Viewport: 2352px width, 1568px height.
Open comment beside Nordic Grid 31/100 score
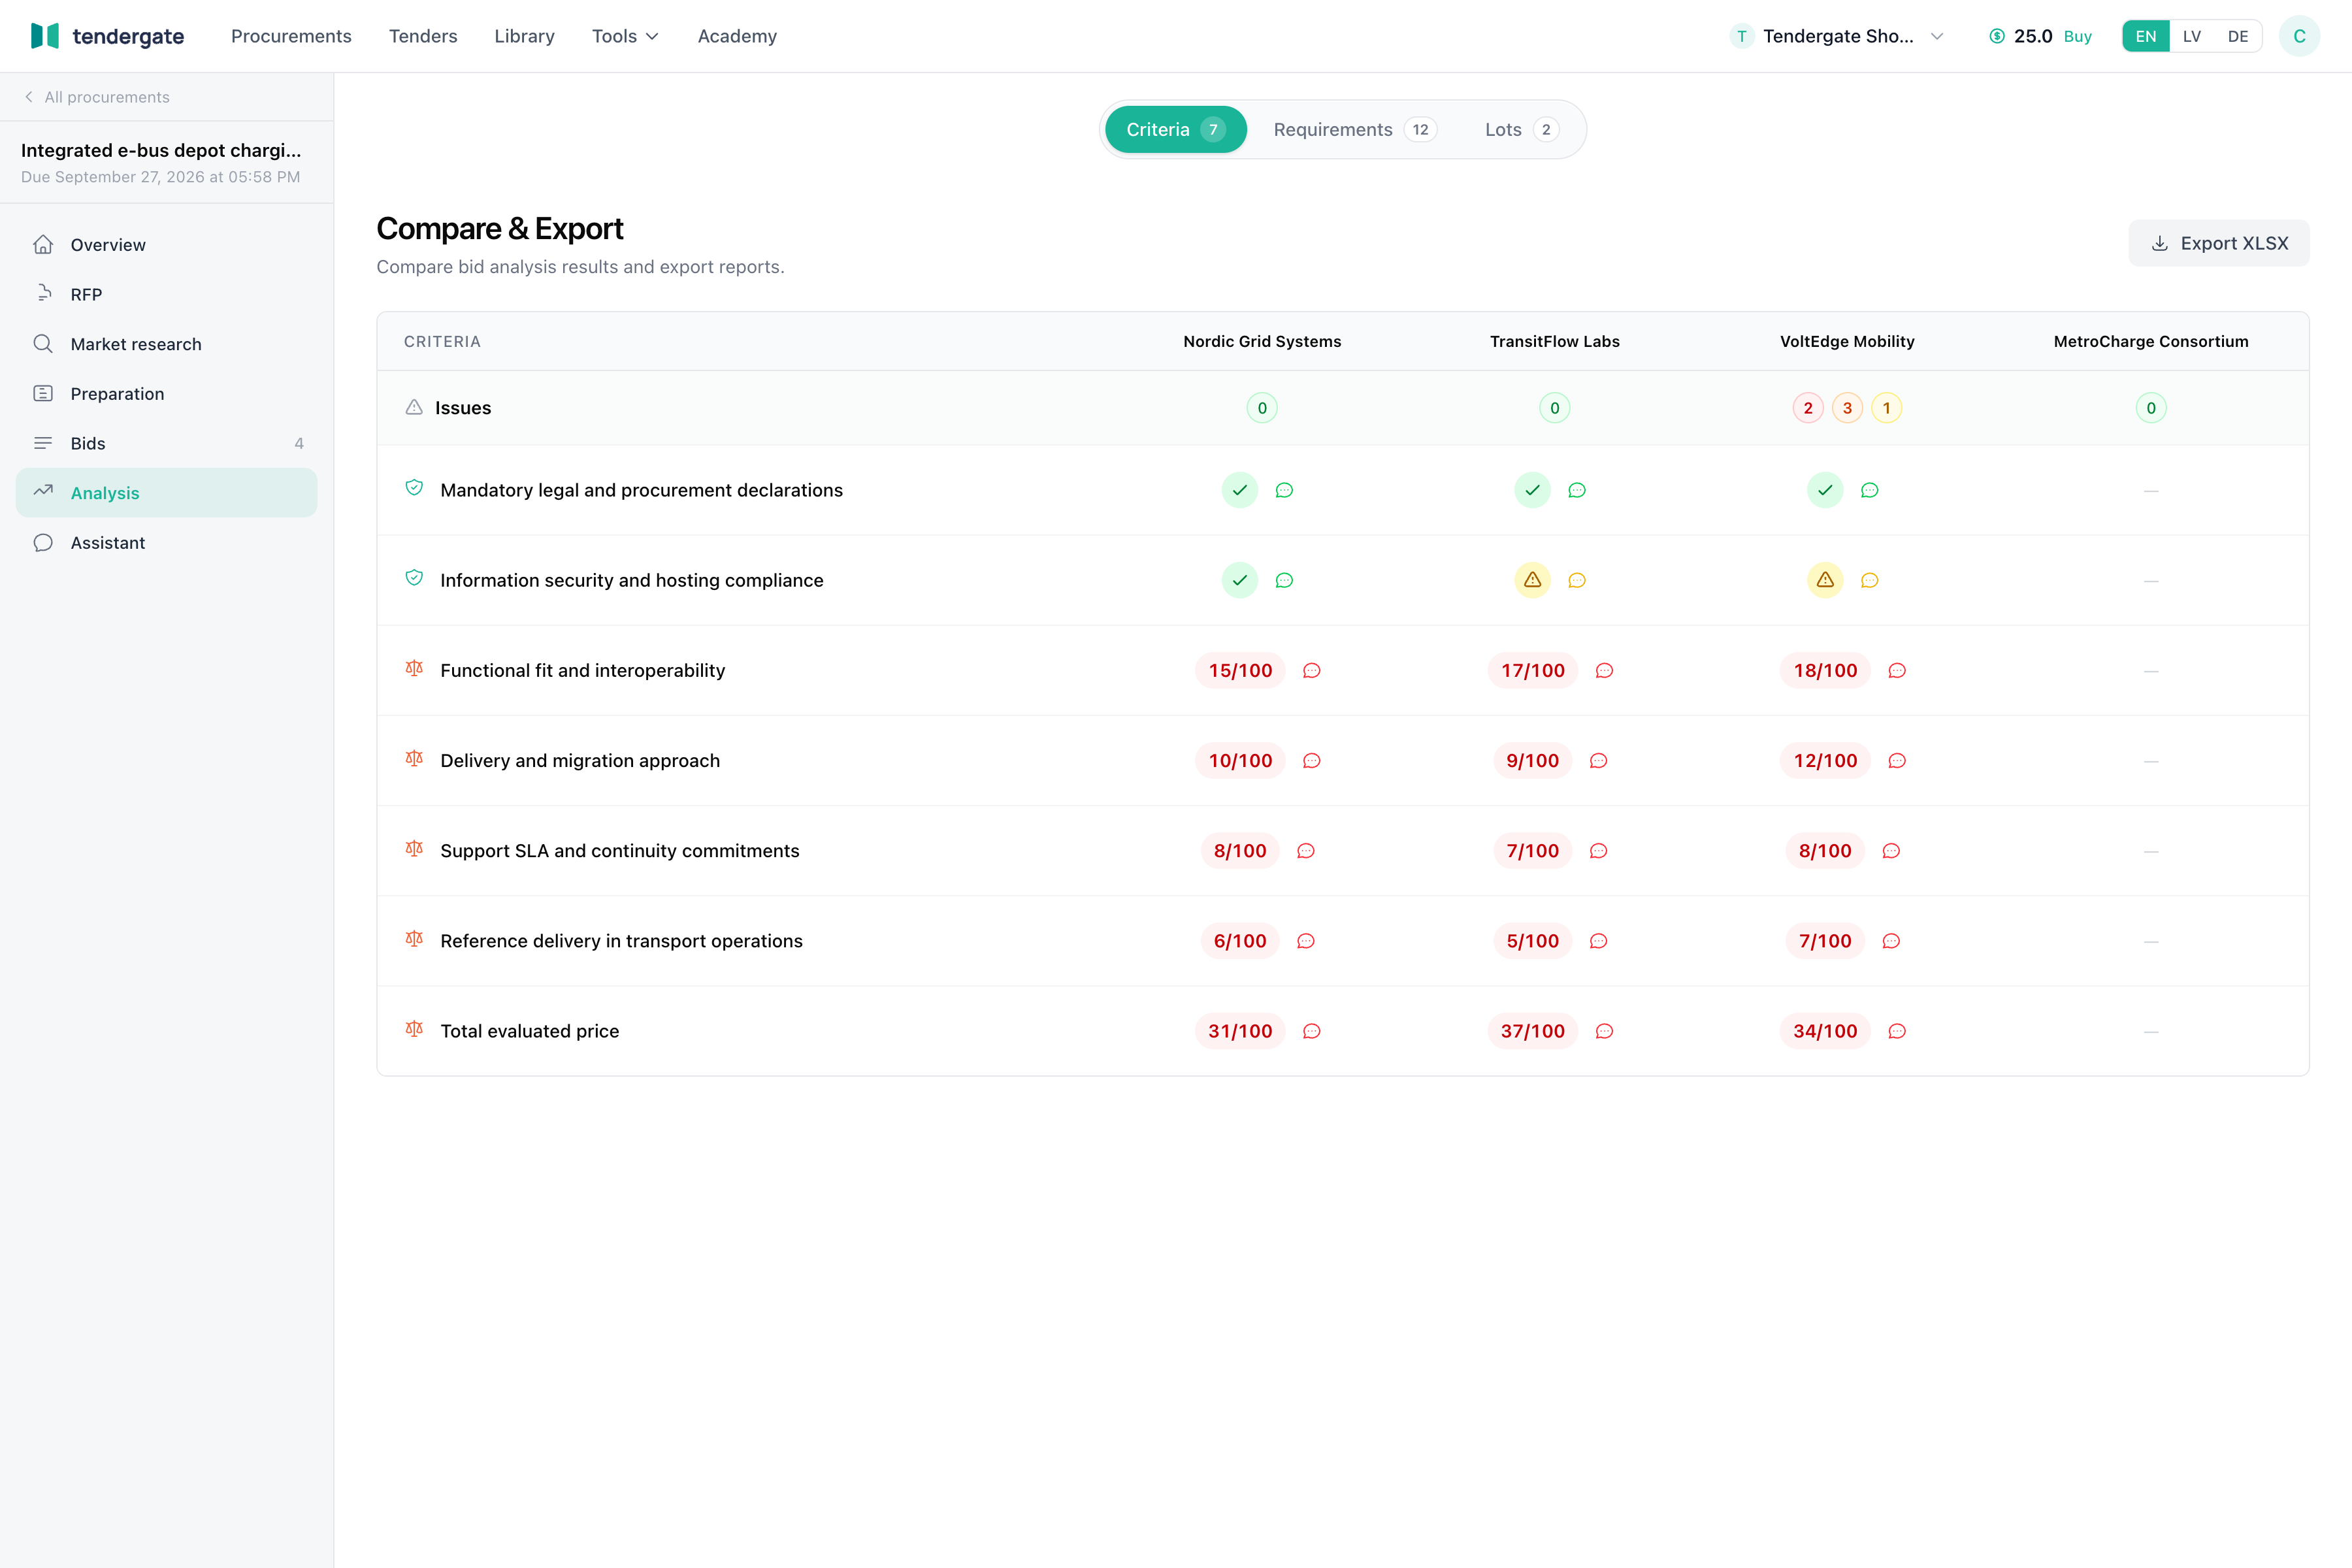click(1312, 1031)
